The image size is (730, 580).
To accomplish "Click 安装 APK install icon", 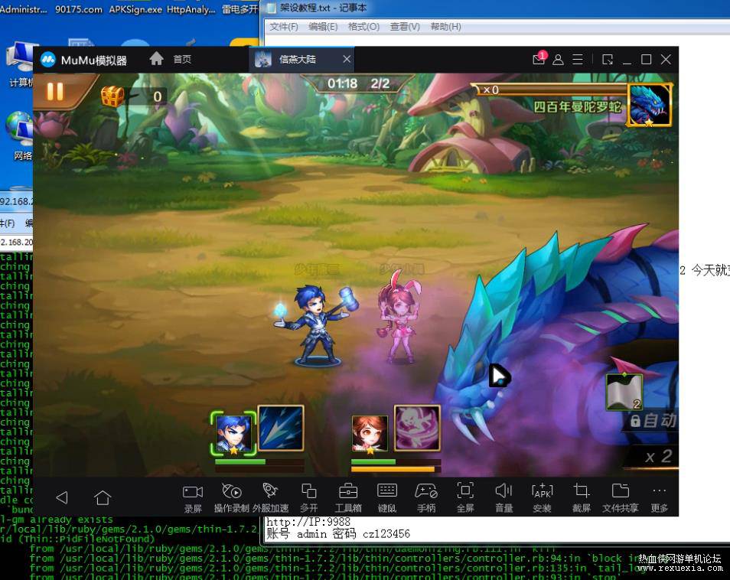I will coord(542,497).
